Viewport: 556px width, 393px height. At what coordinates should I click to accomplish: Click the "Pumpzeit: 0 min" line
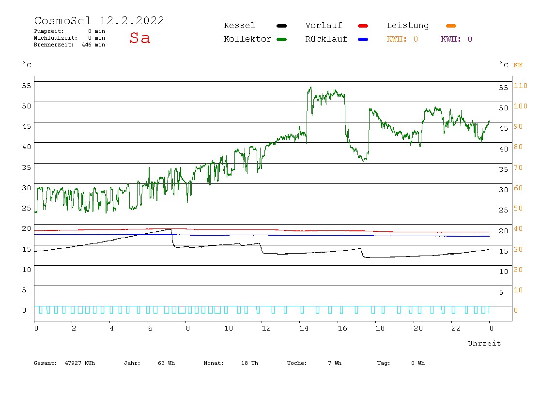(x=70, y=31)
